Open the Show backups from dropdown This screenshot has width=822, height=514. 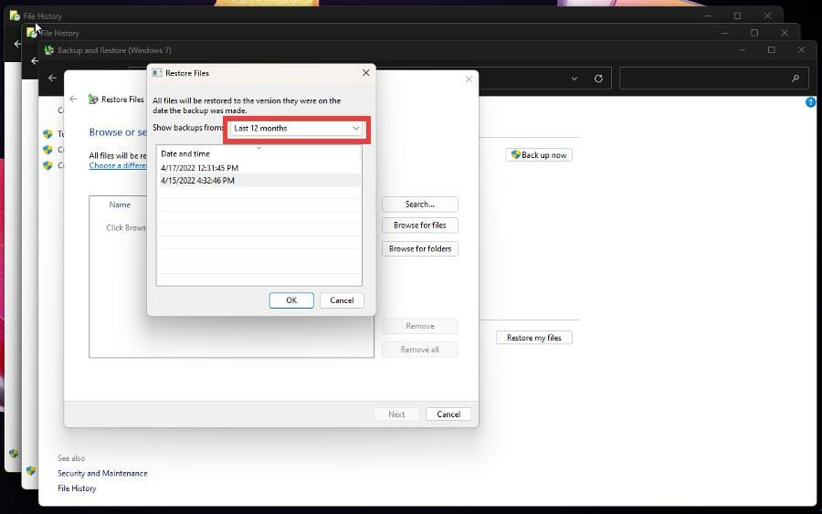click(297, 129)
